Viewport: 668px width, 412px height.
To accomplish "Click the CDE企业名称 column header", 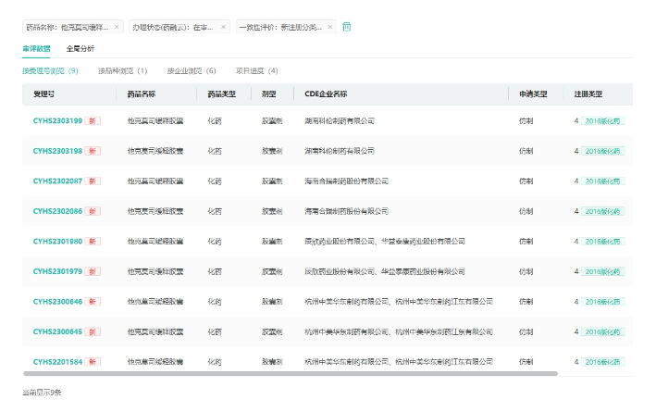I will 326,94.
